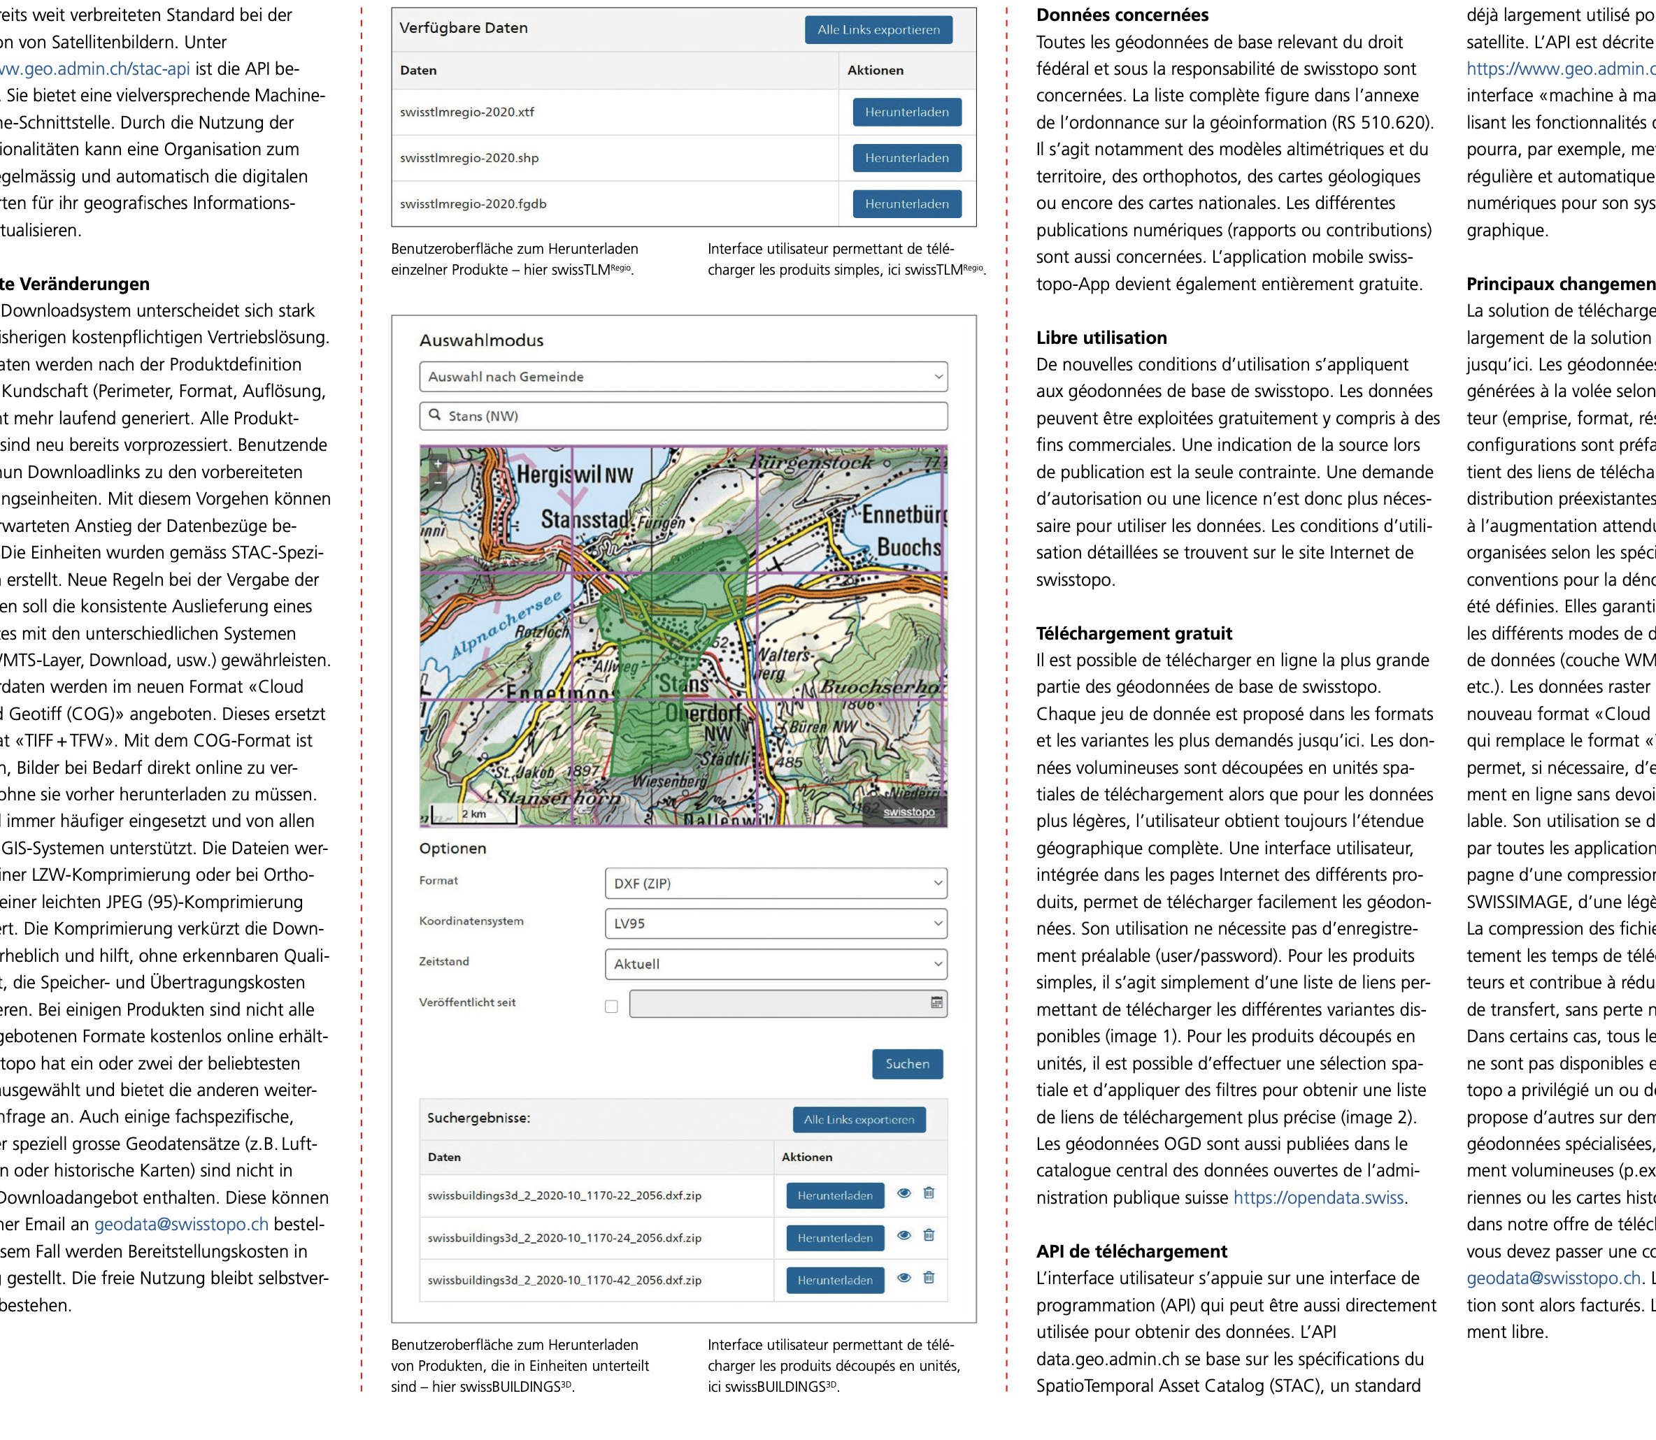Image resolution: width=1656 pixels, height=1440 pixels.
Task: Click the Téléchargement gratuit heading
Action: [1134, 633]
